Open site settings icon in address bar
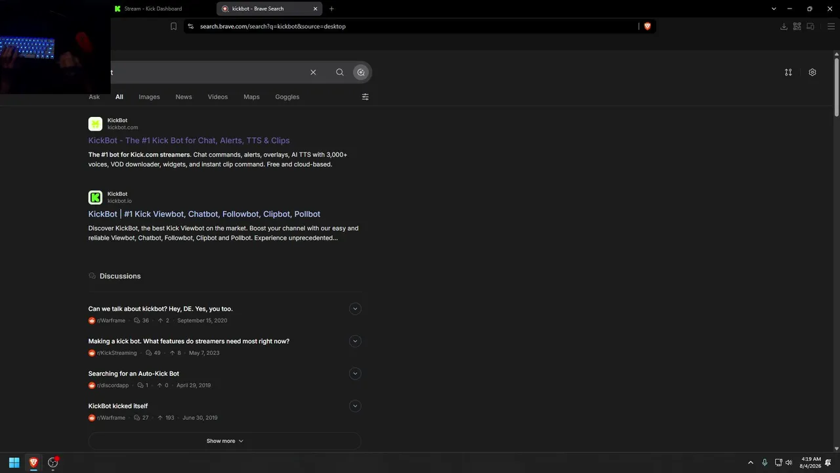Screen dimensions: 840x473 pyautogui.click(x=190, y=26)
